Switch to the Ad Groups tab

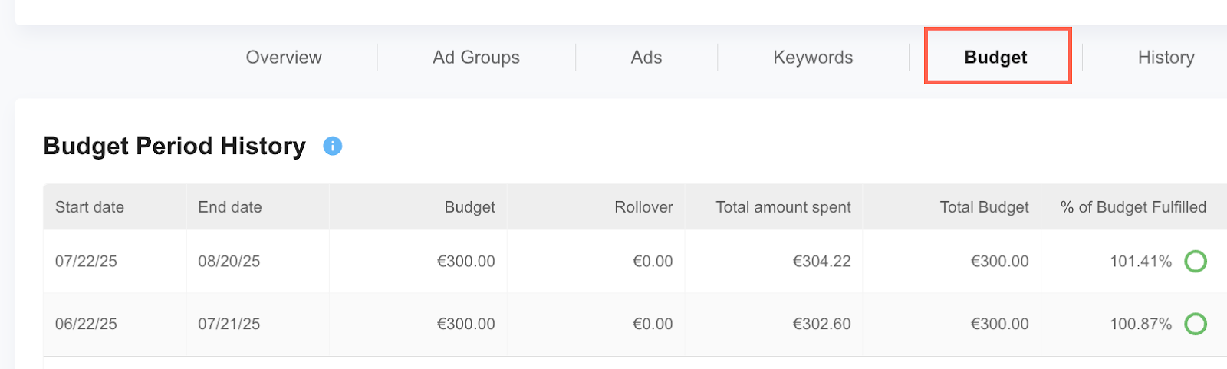click(475, 58)
